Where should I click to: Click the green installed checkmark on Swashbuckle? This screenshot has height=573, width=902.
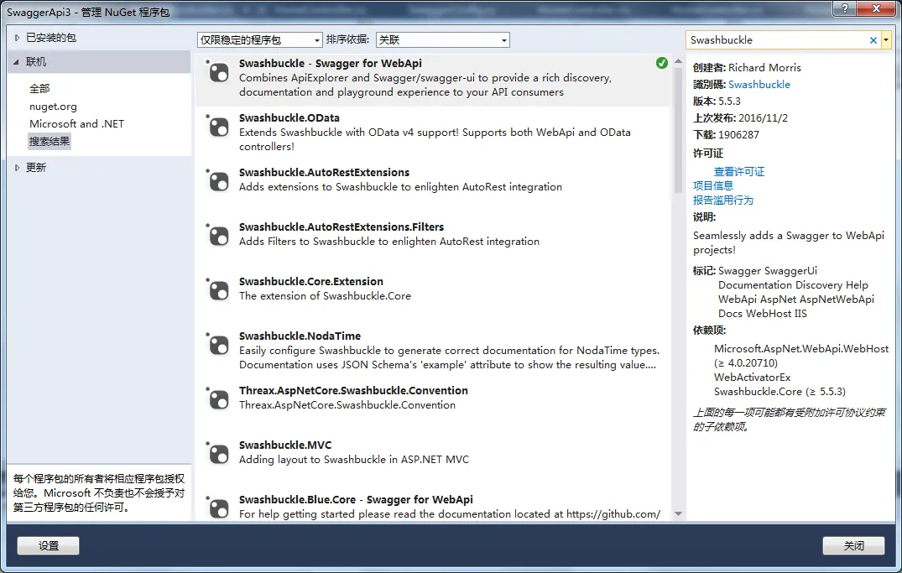pos(662,63)
